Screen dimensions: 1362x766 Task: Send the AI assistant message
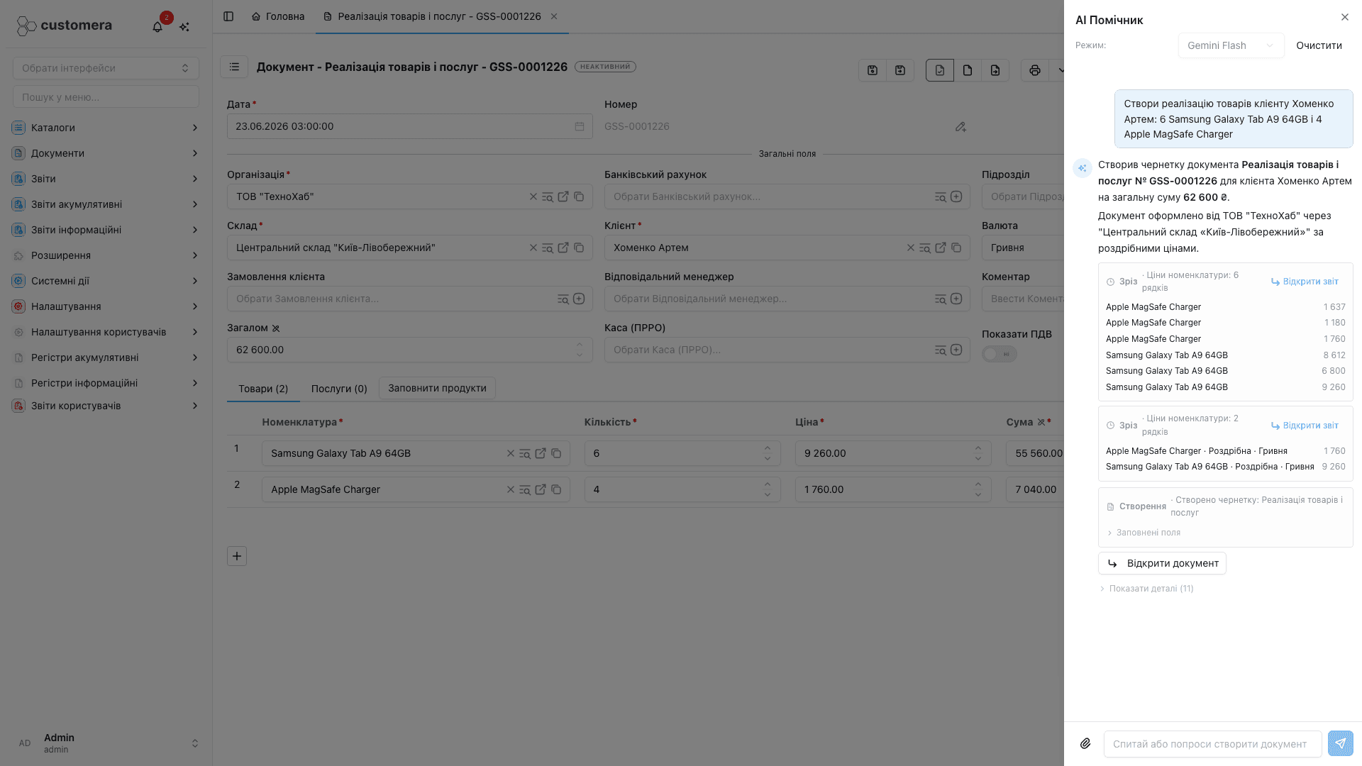tap(1341, 743)
